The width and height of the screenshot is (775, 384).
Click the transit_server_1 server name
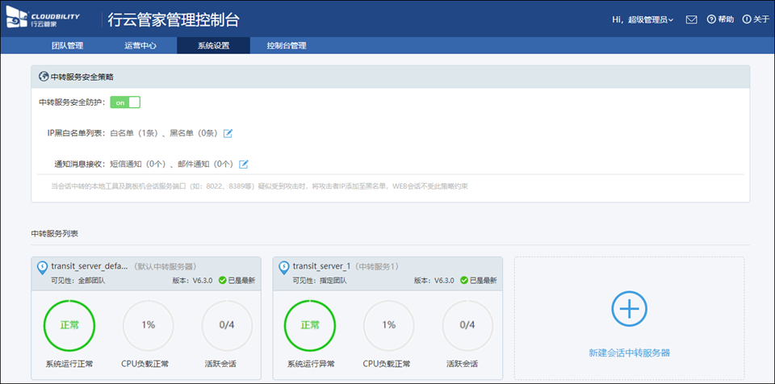320,265
